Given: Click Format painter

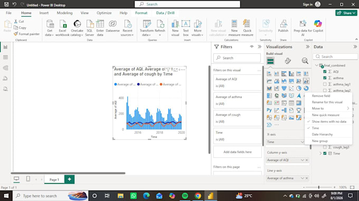Looking at the screenshot, I should click(26, 34).
